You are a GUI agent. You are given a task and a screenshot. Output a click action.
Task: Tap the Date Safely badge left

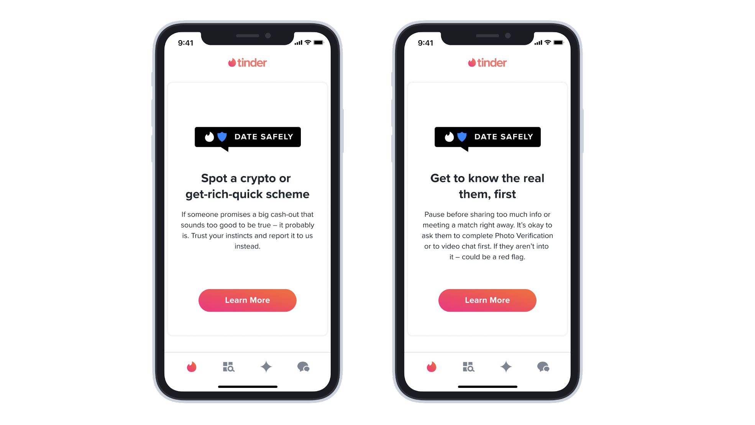click(248, 137)
